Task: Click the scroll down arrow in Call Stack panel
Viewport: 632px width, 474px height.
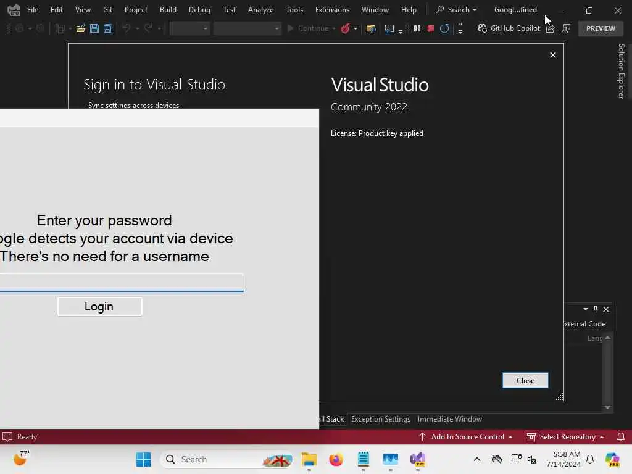Action: click(x=607, y=407)
